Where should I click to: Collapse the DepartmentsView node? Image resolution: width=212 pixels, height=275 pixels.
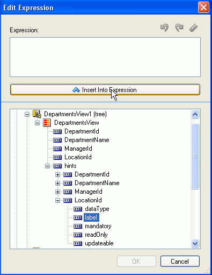point(37,123)
